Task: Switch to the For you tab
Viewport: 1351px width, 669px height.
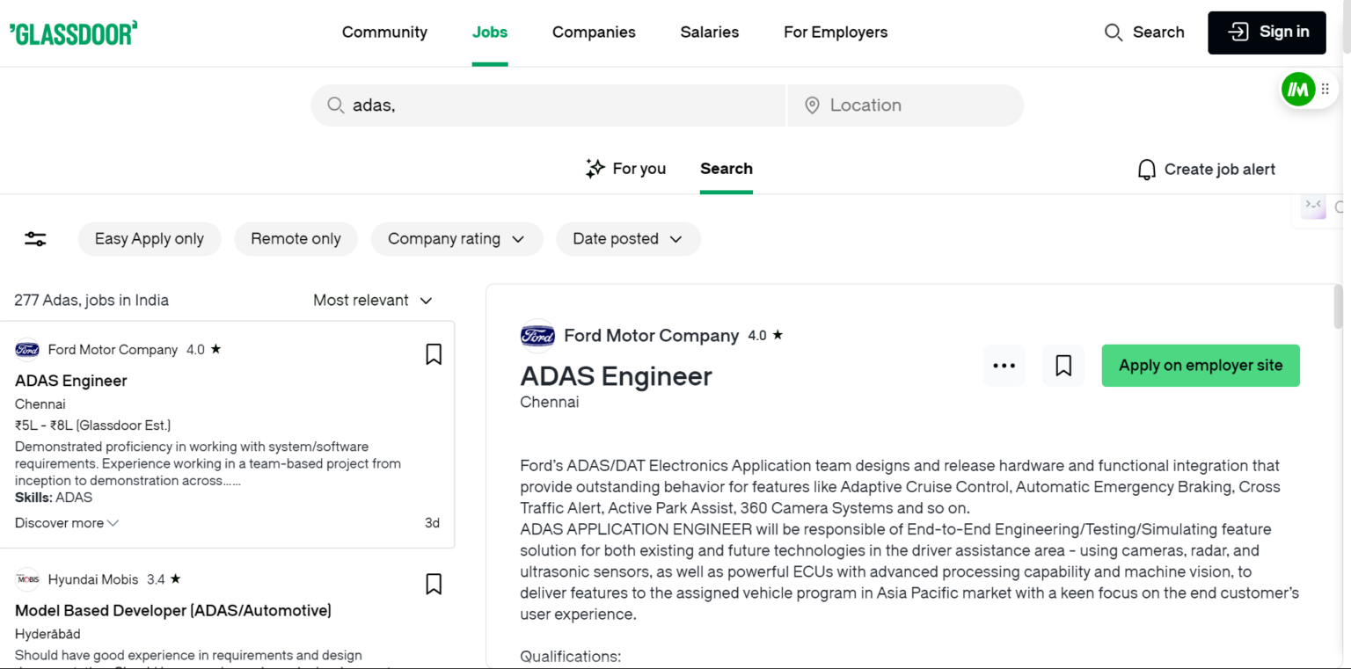Action: 626,169
